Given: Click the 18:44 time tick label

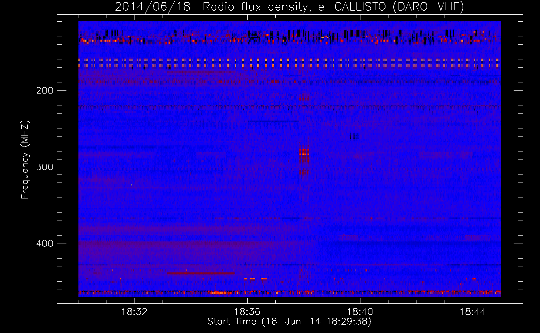Looking at the screenshot, I should click(x=473, y=312).
